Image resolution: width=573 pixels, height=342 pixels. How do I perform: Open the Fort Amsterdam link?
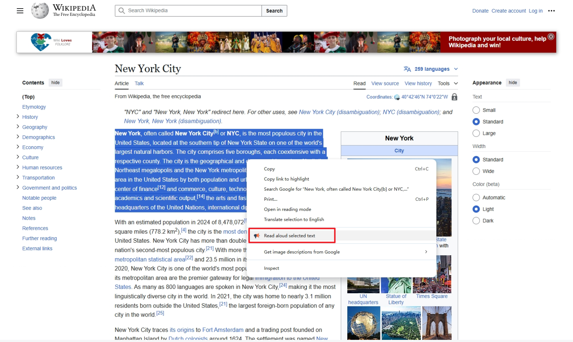[223, 330]
